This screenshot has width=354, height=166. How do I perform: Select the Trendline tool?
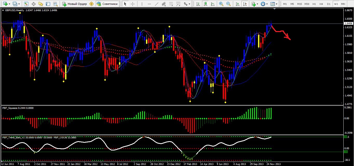(157, 4)
